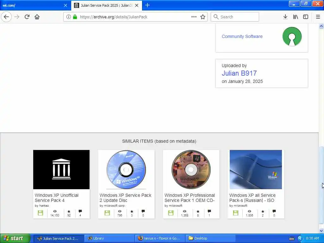Click floppy disk icon on all Service Pack-s Russian
Viewport: 324px width, 243px height.
pos(236,213)
